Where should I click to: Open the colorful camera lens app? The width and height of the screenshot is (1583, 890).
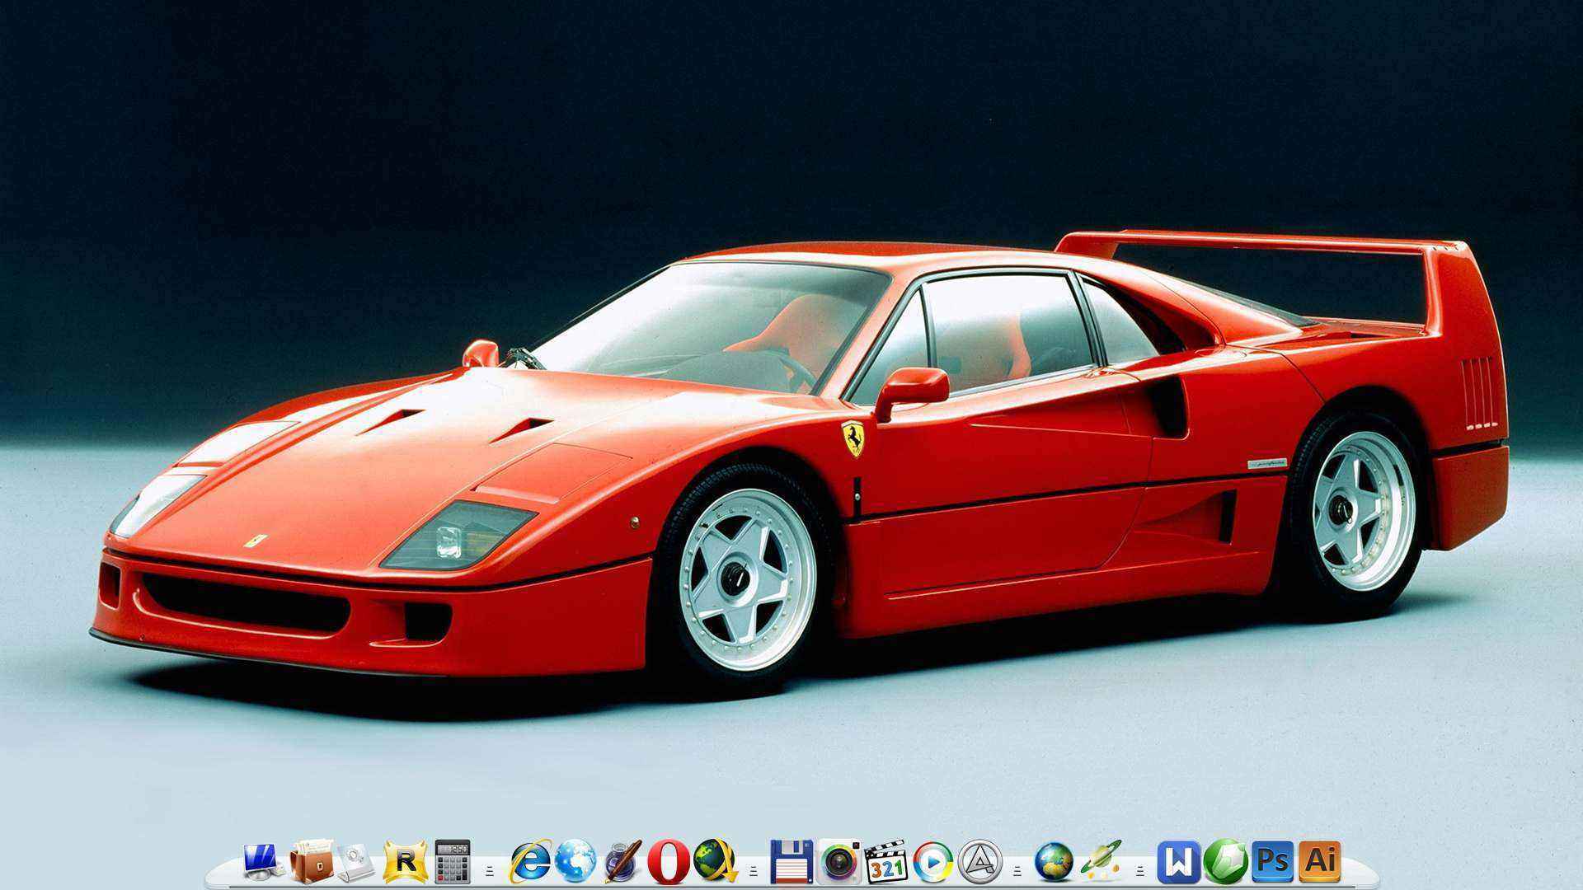tap(839, 862)
